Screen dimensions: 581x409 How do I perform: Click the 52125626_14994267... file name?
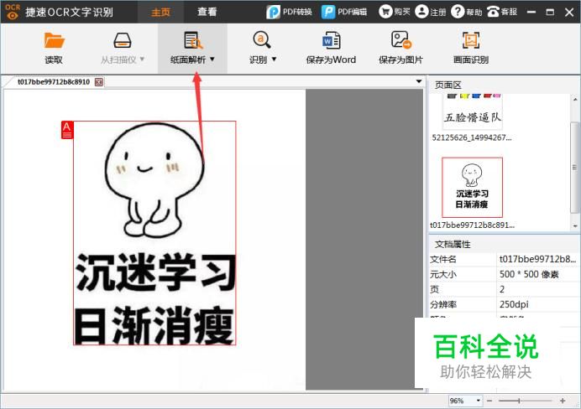point(471,138)
